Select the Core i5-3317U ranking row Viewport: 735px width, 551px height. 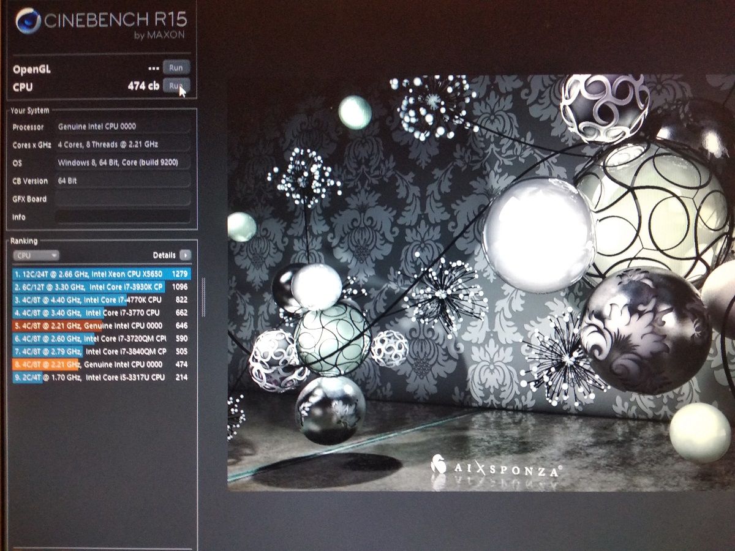tap(102, 377)
